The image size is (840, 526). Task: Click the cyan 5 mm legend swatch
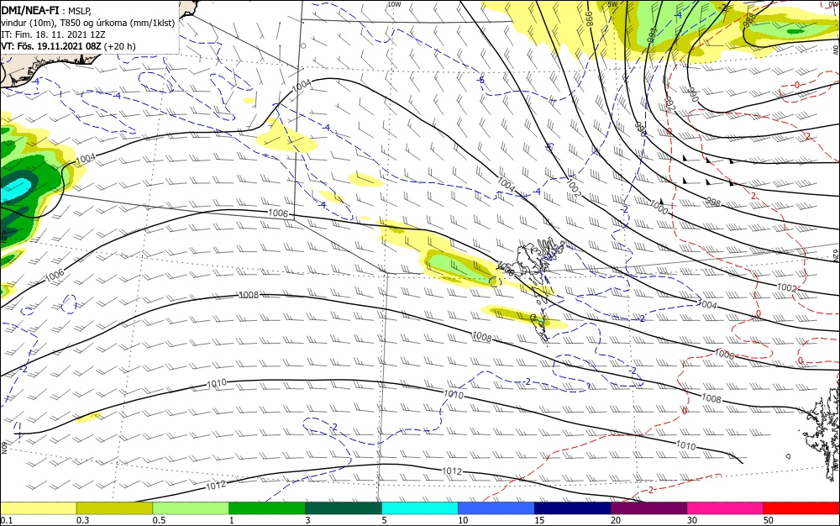pos(420,508)
